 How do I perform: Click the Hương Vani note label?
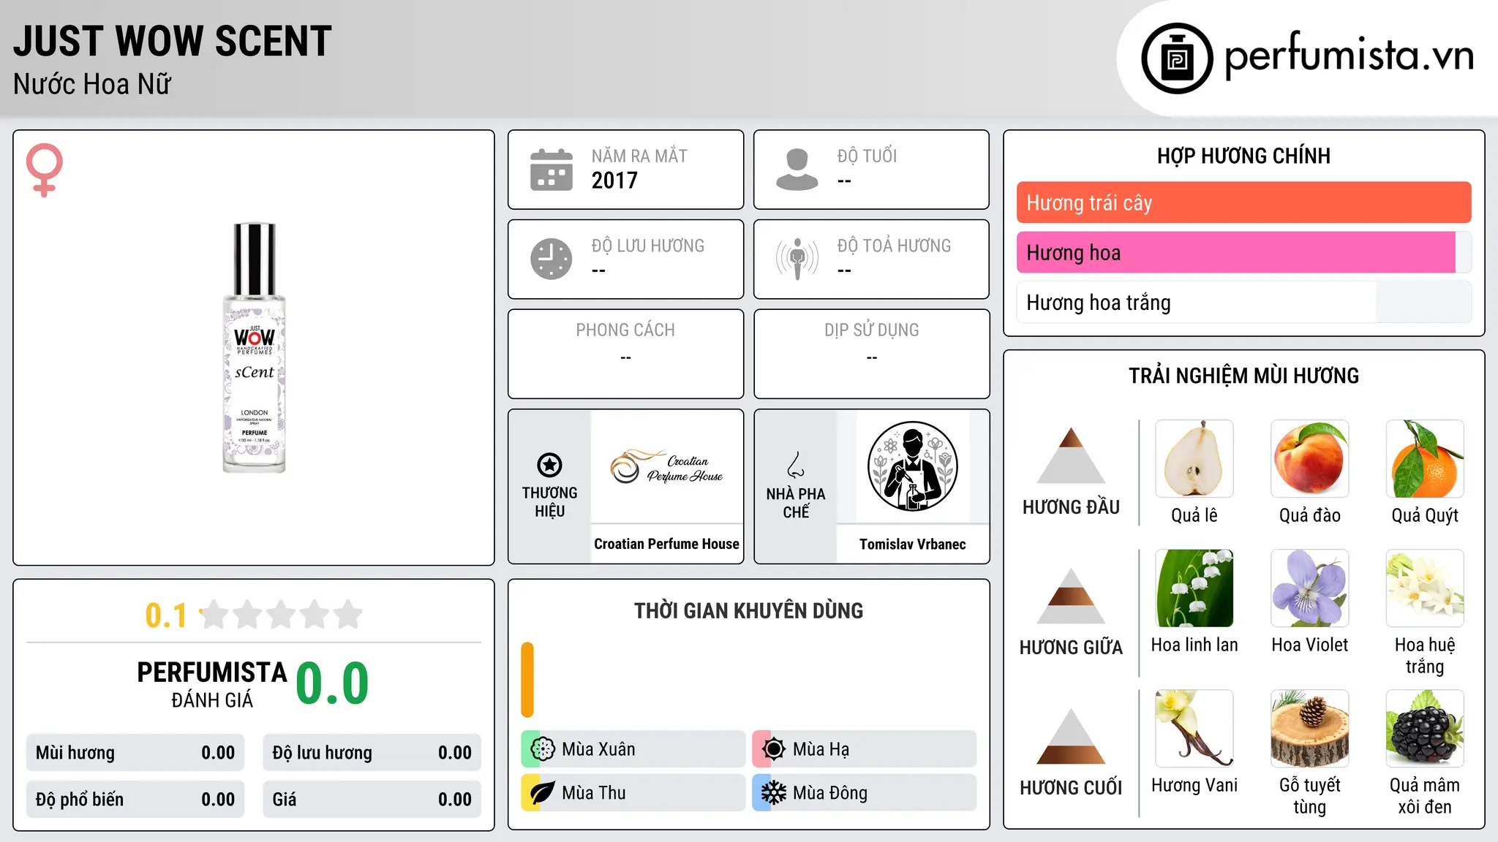tap(1194, 785)
